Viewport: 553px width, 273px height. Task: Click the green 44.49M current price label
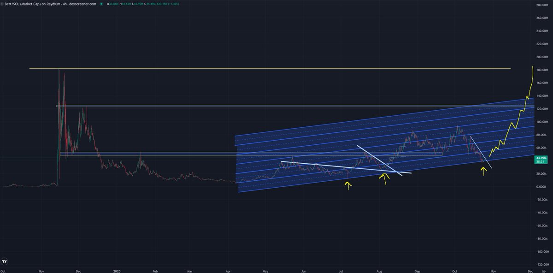tap(540, 159)
